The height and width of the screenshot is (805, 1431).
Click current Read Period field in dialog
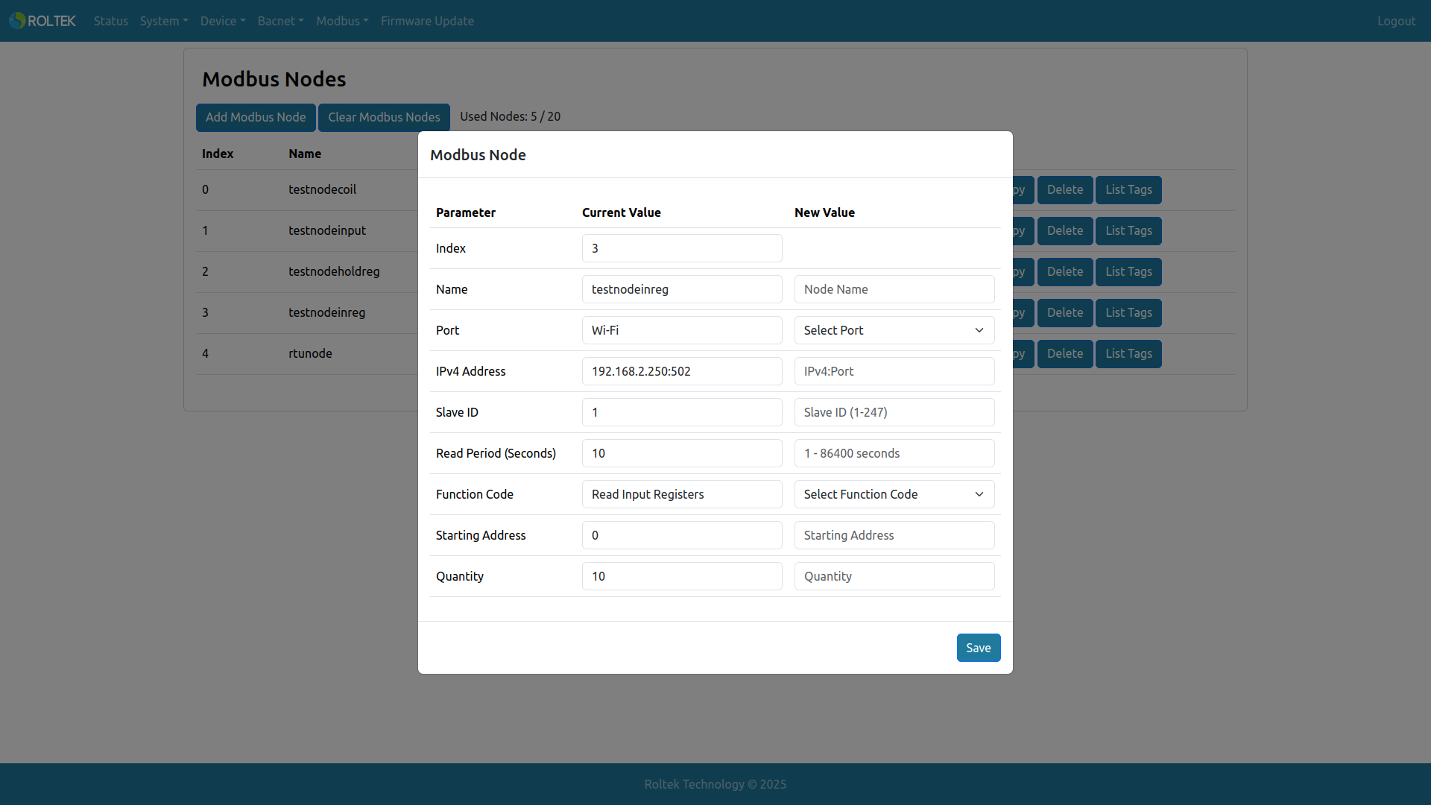pos(682,453)
